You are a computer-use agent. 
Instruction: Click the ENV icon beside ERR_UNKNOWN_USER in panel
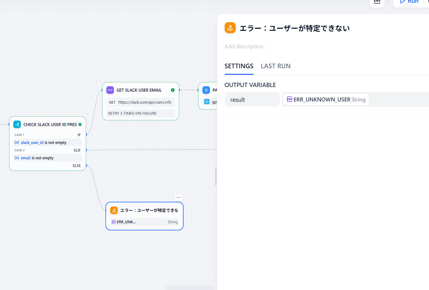click(x=289, y=99)
